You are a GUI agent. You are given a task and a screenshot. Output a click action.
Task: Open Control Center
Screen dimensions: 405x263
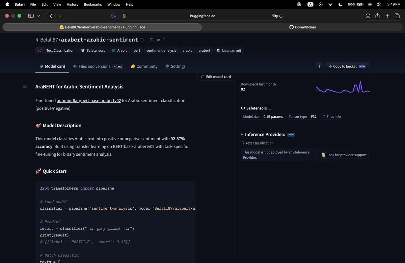(x=379, y=4)
